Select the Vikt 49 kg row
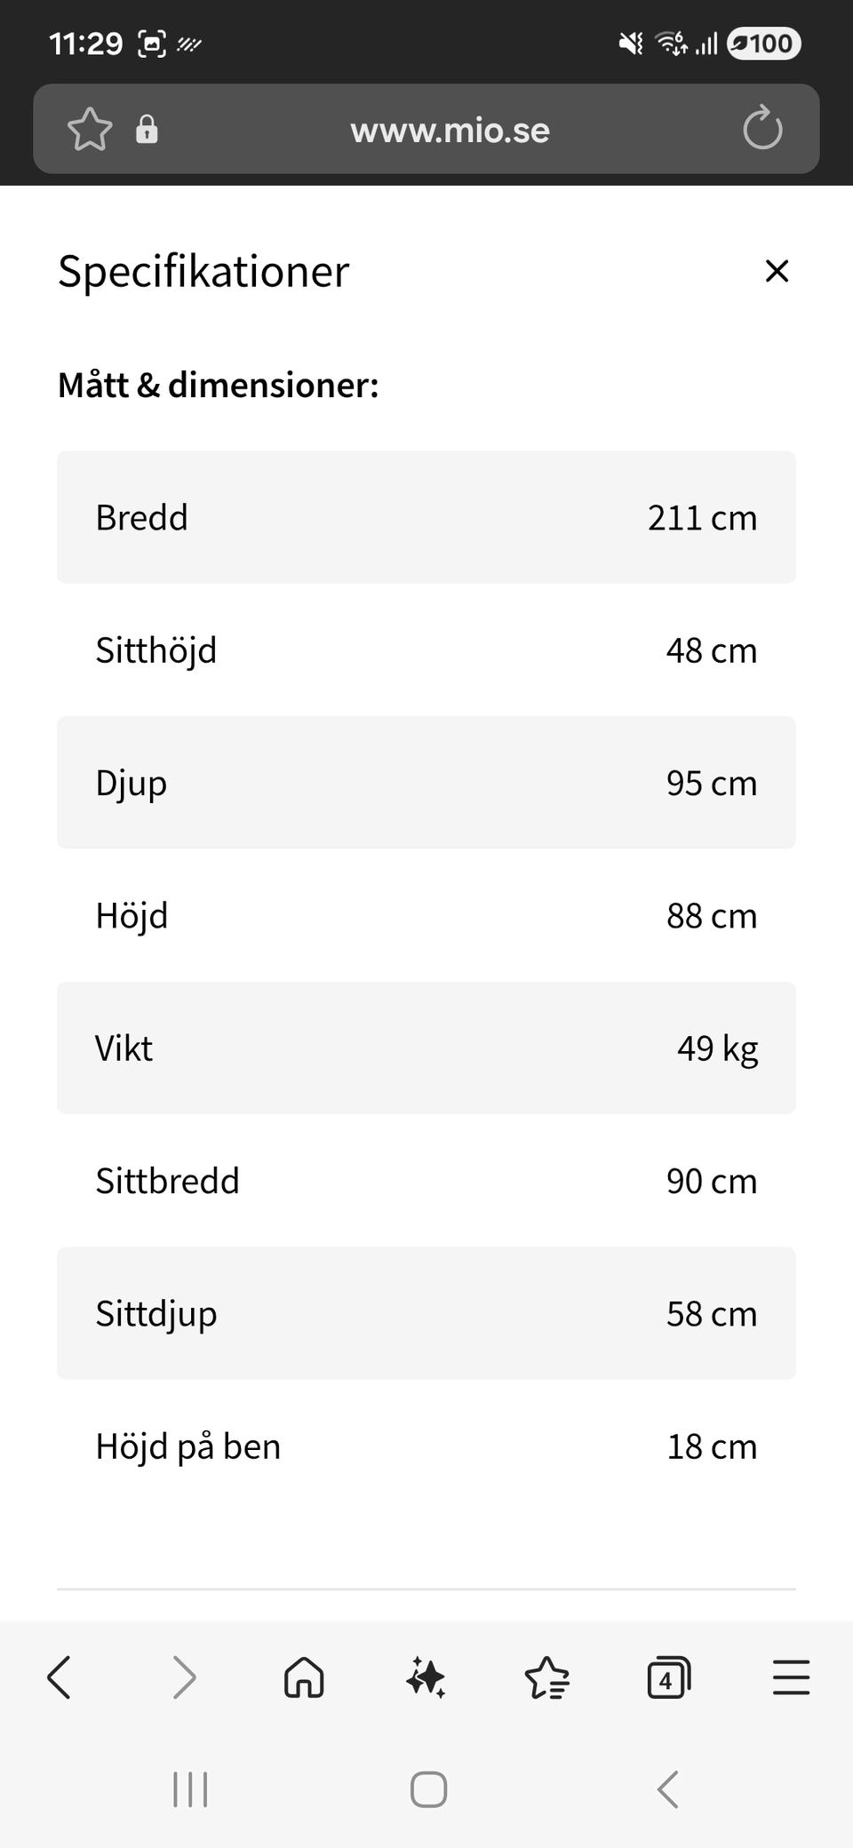Screen dimensions: 853x1848 click(426, 1048)
